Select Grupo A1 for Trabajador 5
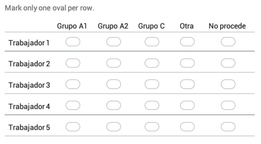Viewport: 261px width, 144px height. pos(73,127)
